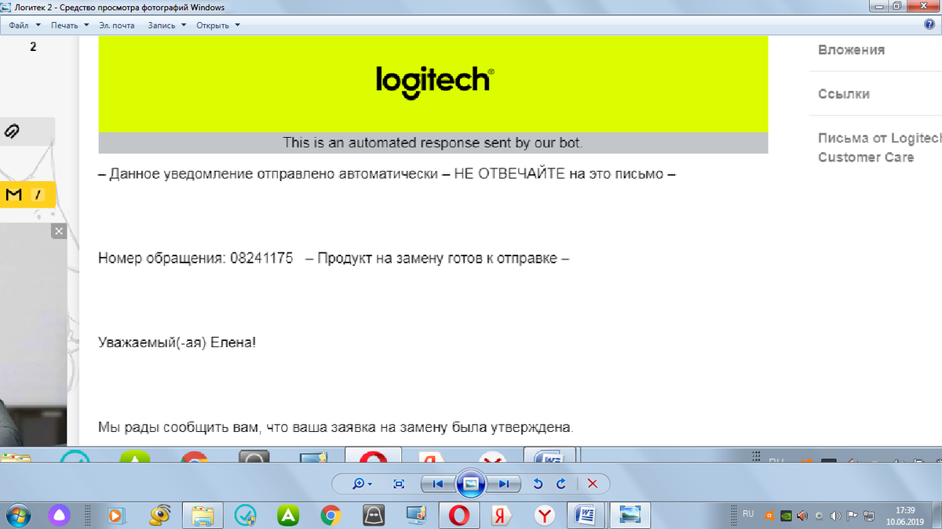Screen dimensions: 942x529
Task: Open Photo Viewer help icon
Action: coord(930,25)
